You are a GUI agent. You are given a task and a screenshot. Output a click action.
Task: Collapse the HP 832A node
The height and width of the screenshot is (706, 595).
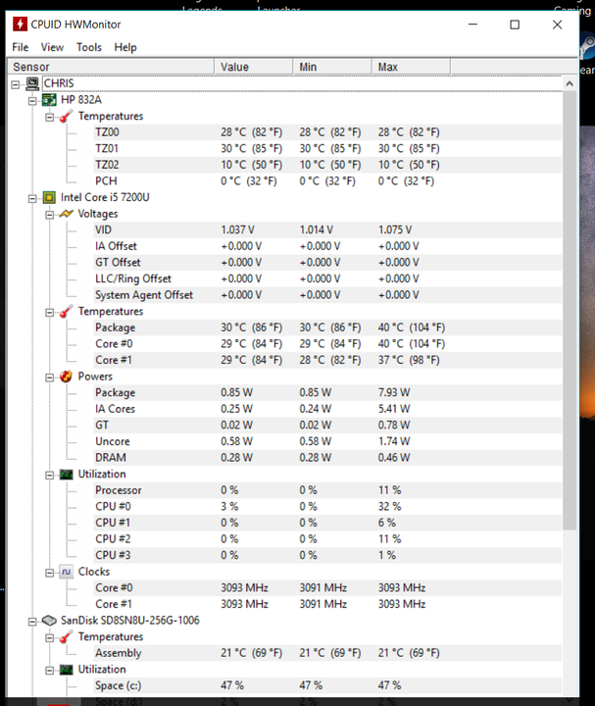coord(32,100)
